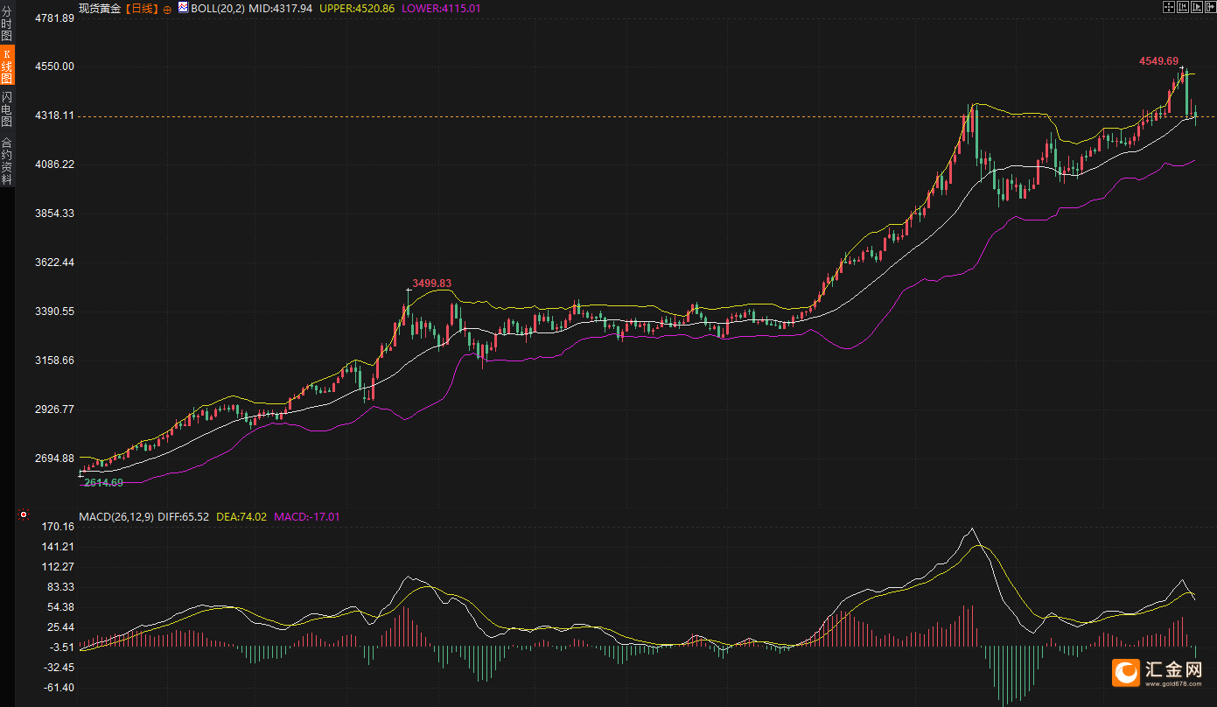This screenshot has height=707, width=1217.
Task: Click the 170.16 MACD axis label
Action: pos(58,527)
